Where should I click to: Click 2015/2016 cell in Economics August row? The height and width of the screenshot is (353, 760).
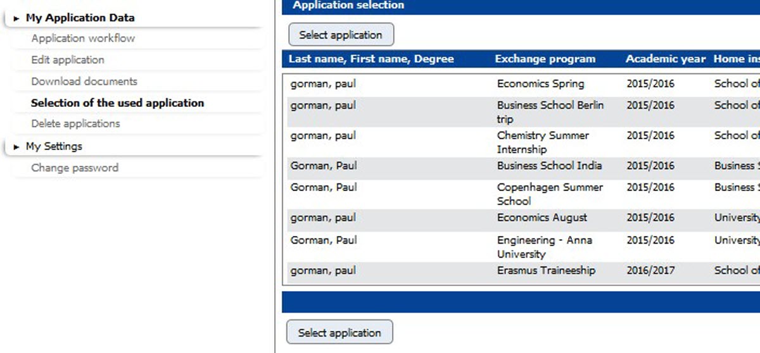pyautogui.click(x=650, y=218)
